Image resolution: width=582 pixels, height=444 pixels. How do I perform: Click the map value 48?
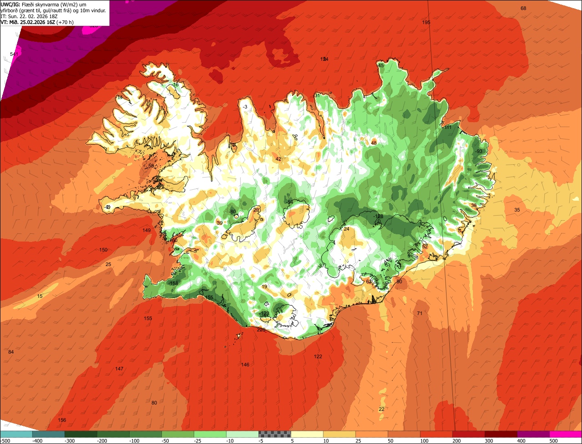[374, 143]
